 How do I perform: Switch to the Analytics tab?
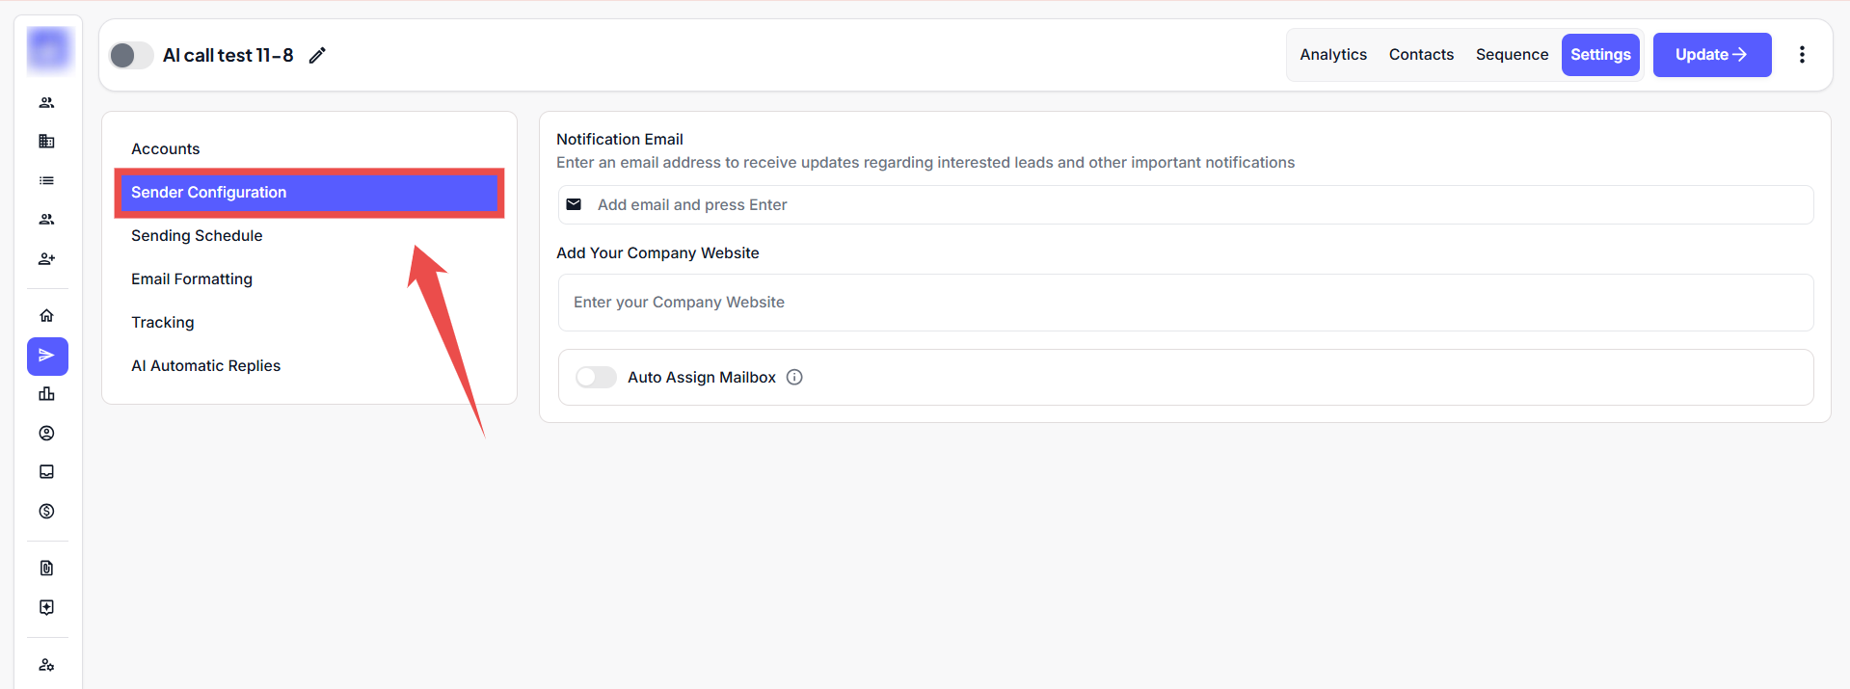1332,55
